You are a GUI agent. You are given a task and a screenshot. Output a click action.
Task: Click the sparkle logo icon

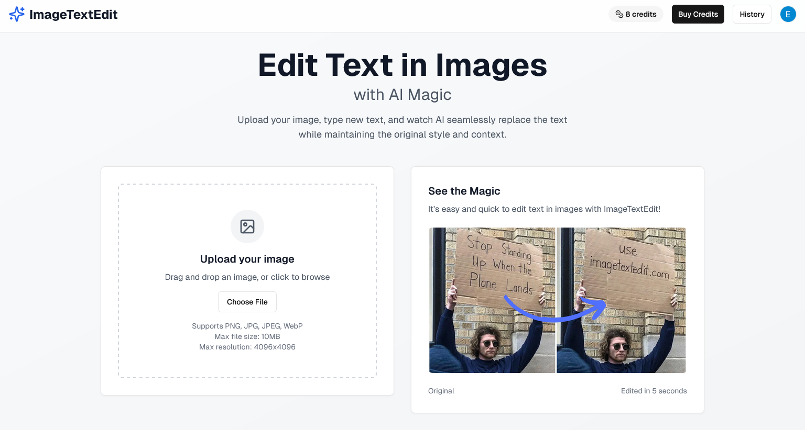coord(17,14)
